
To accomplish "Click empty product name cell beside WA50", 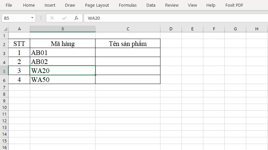I will coord(128,79).
